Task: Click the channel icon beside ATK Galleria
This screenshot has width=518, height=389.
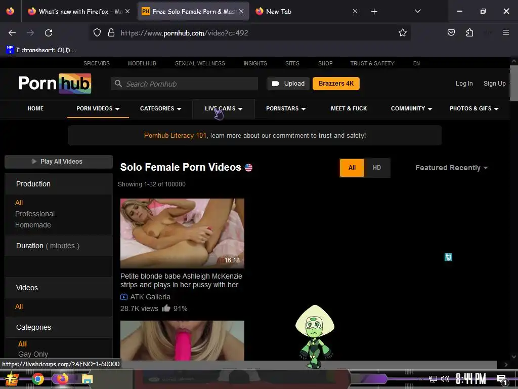Action: coord(124,297)
